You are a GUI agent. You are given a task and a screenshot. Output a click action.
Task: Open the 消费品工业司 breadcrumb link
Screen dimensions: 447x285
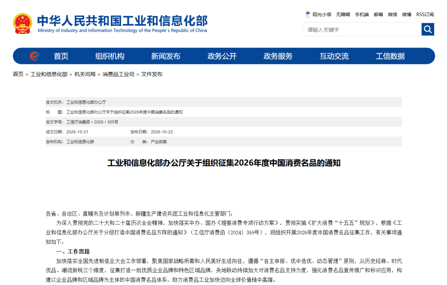coord(118,74)
